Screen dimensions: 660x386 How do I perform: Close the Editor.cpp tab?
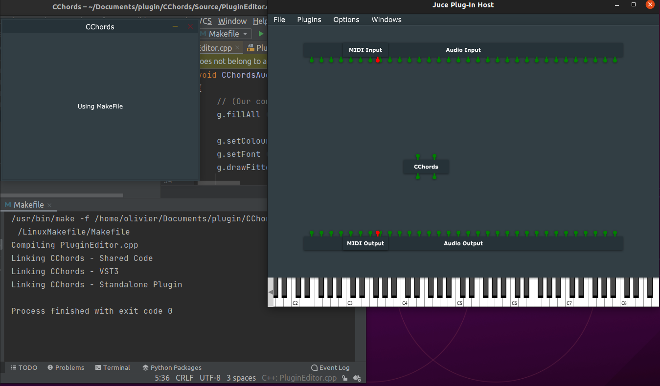pyautogui.click(x=237, y=48)
